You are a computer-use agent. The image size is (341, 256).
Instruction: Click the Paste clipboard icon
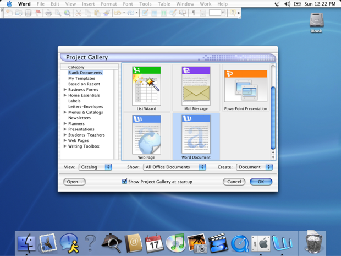97,13
